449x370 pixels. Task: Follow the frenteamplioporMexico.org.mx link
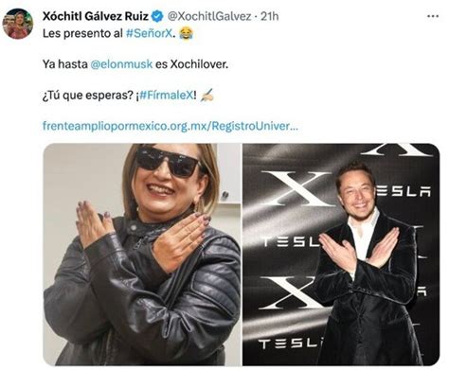[x=171, y=126]
